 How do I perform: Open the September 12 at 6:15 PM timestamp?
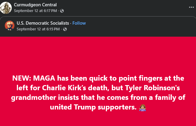coord(38,29)
